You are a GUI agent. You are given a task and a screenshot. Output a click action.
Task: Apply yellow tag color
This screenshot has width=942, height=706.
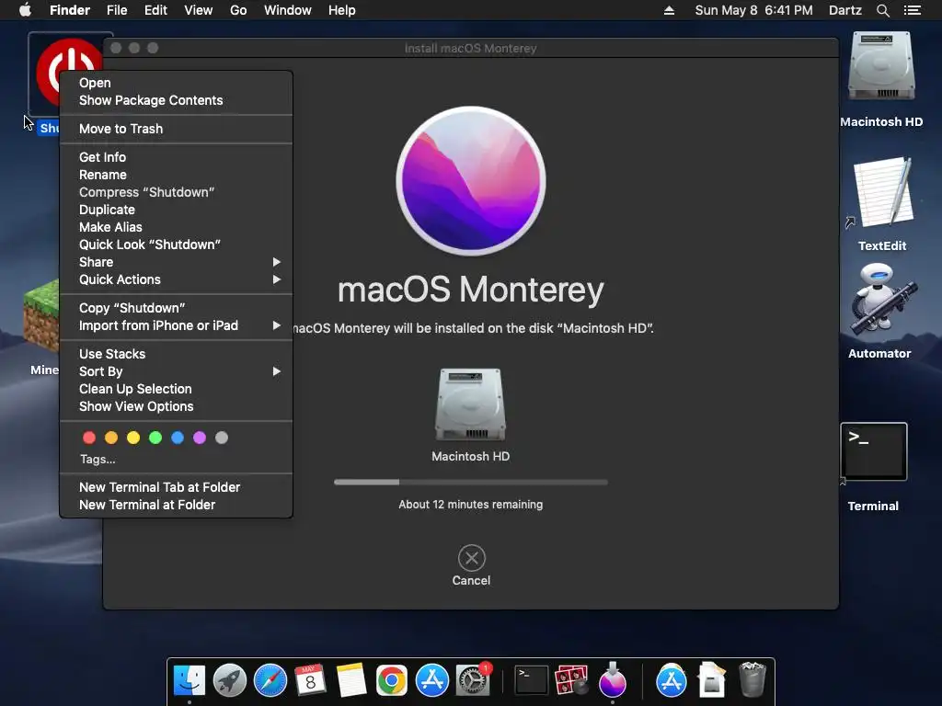(x=133, y=438)
